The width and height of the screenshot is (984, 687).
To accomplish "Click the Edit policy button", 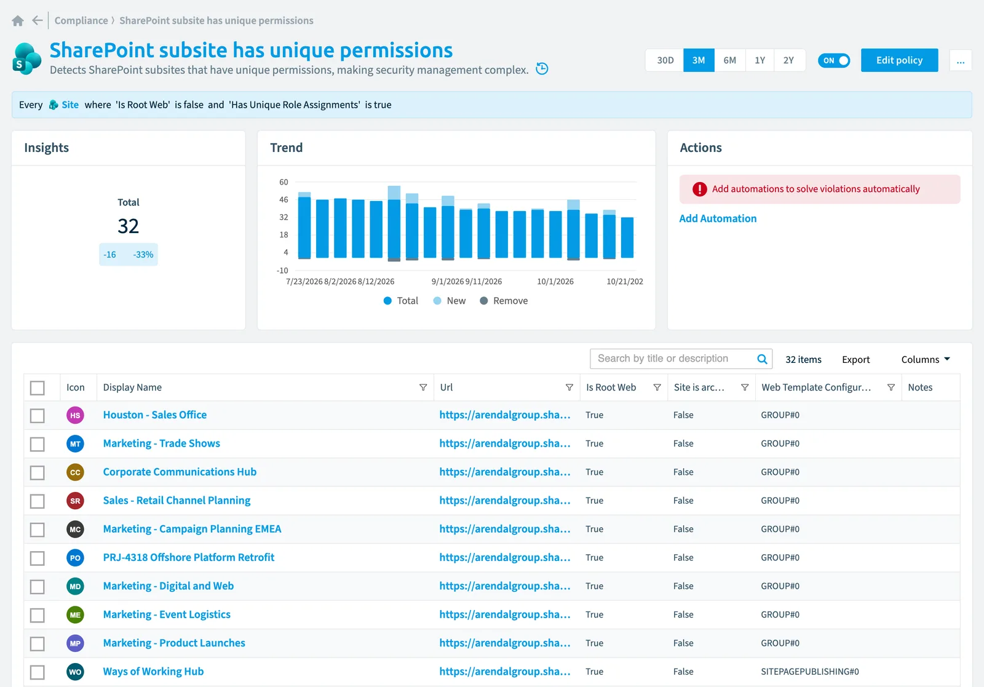I will tap(899, 60).
